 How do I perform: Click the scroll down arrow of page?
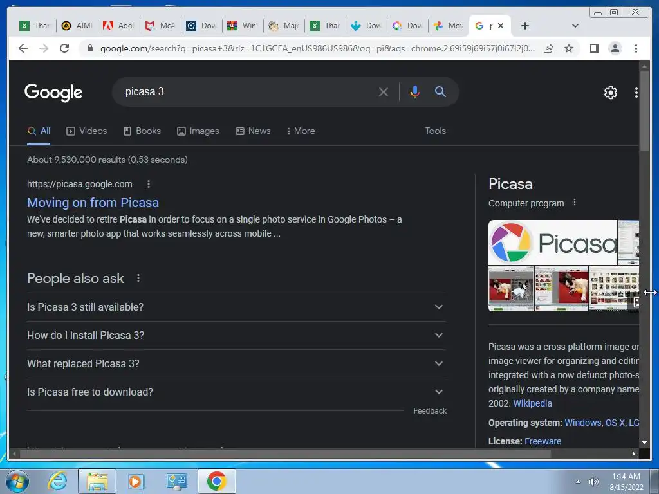[644, 443]
